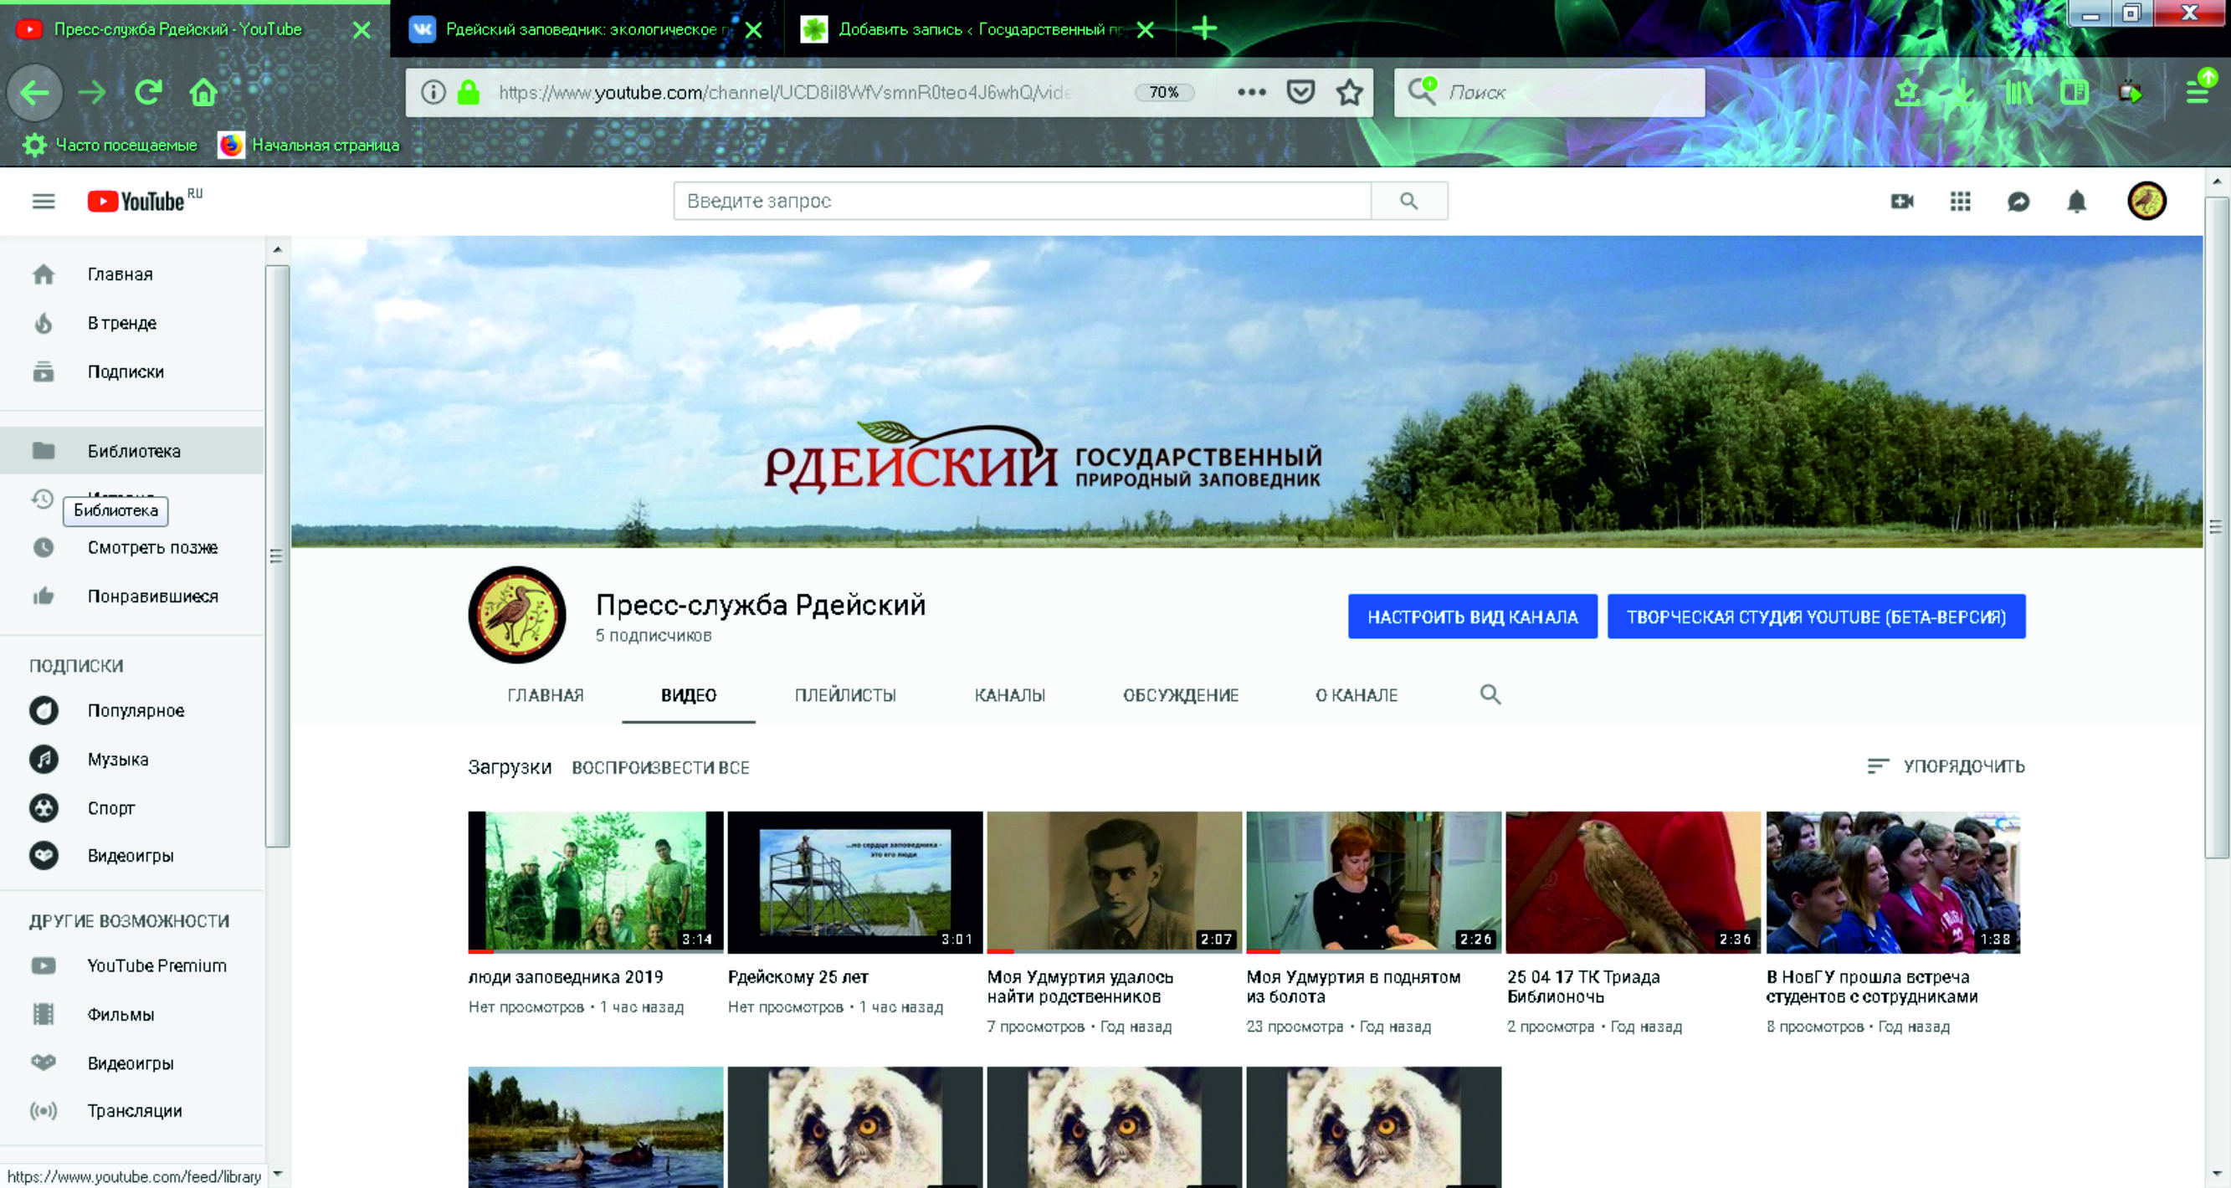Click the green padlock icon
Image resolution: width=2231 pixels, height=1188 pixels.
coord(469,92)
